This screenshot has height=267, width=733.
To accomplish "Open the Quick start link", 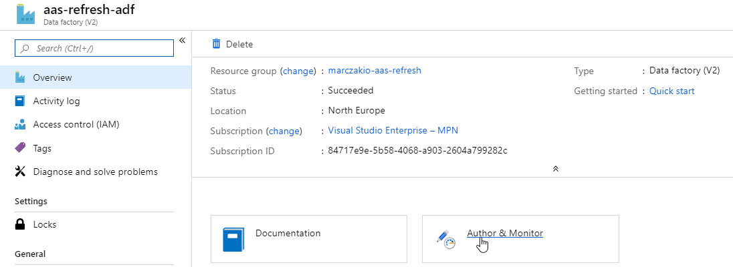I will point(671,91).
